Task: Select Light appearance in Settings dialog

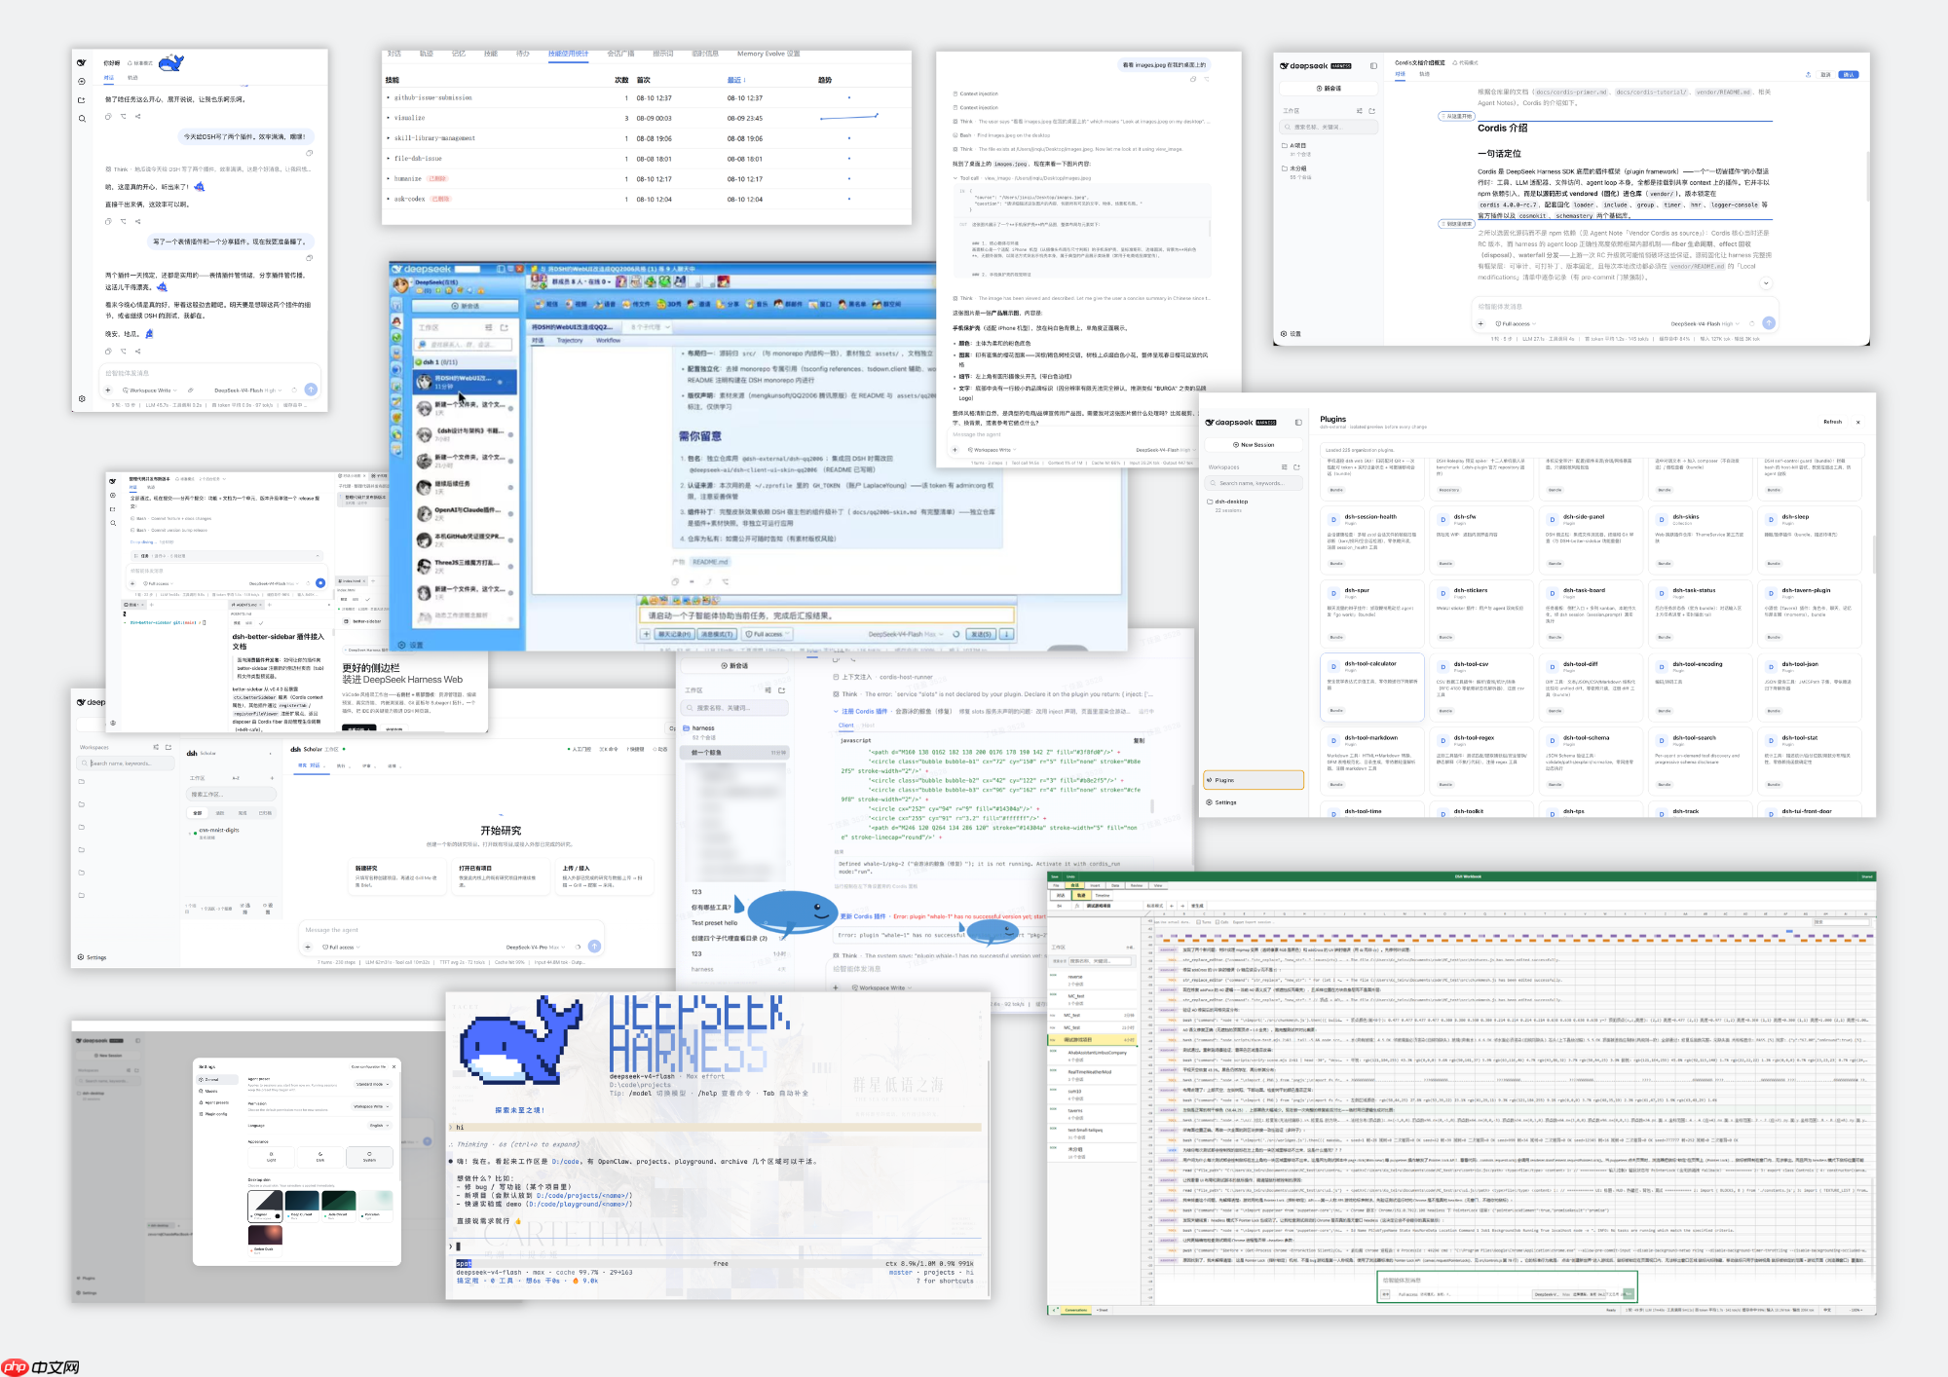Action: click(x=272, y=1157)
